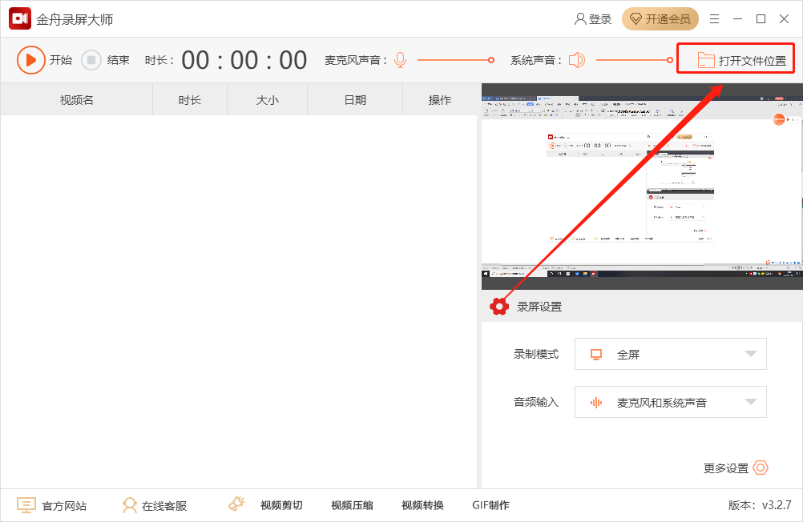
Task: Click the 录屏设置 heading text
Action: [x=539, y=307]
